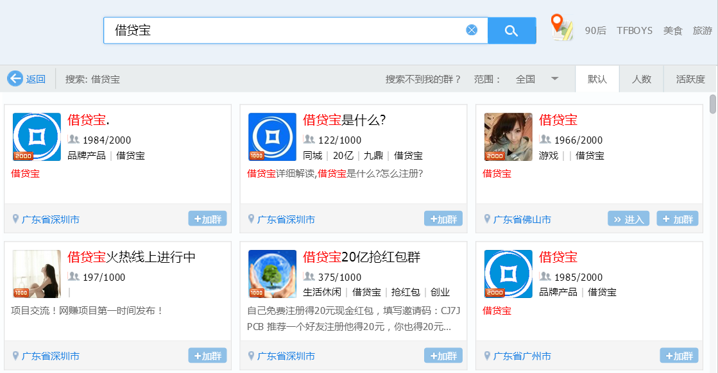Select the 旅游 hot keyword
The width and height of the screenshot is (718, 373).
pyautogui.click(x=703, y=31)
